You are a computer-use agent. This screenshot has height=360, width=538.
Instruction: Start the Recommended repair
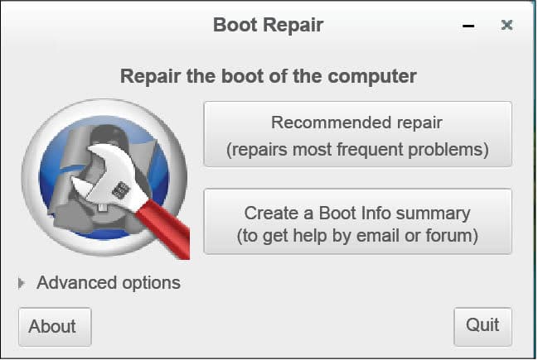[357, 135]
